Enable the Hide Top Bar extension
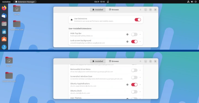The width and height of the screenshot is (199, 103). pyautogui.click(x=134, y=34)
